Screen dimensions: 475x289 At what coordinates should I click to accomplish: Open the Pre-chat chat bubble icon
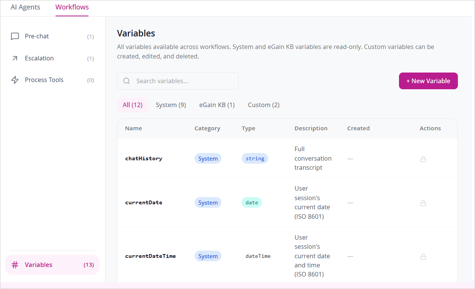15,36
